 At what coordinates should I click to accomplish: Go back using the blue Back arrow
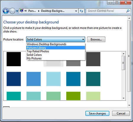(6, 11)
